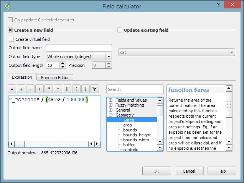Click inside the expression editor
244x183 pixels.
[x=54, y=118]
